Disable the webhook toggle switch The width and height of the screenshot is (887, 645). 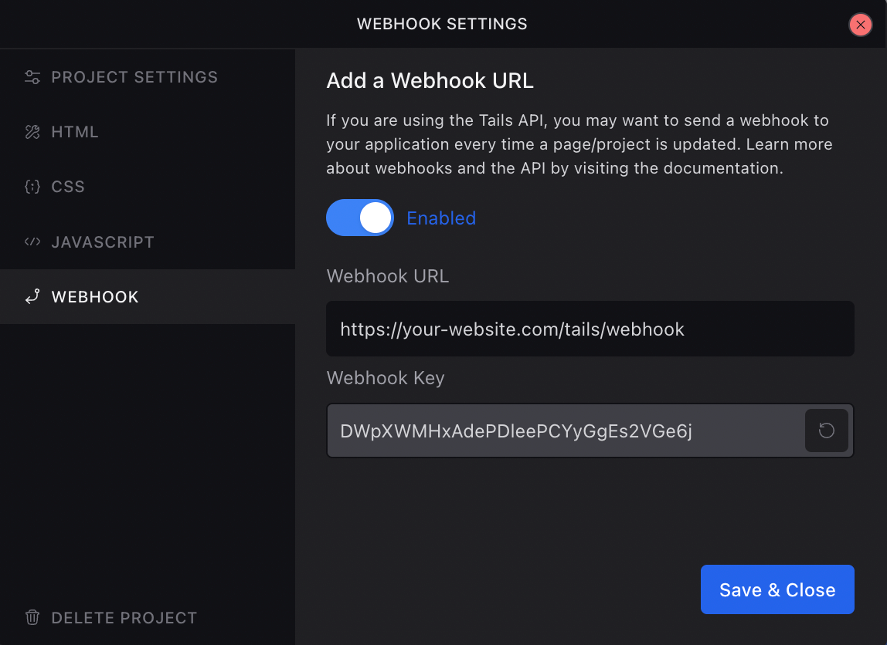point(360,218)
